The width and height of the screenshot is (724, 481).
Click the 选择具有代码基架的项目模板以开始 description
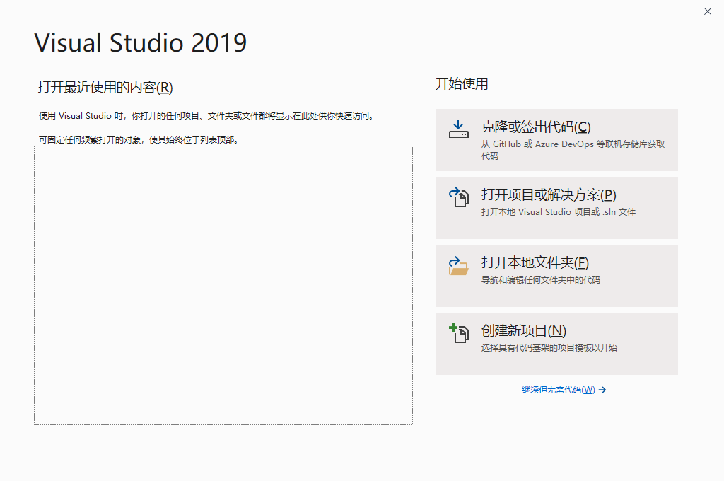549,347
